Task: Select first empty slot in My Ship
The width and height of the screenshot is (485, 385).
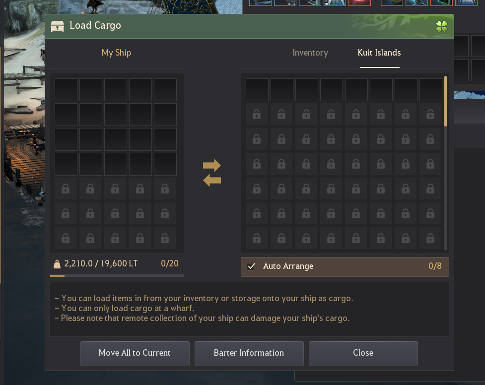Action: tap(66, 90)
